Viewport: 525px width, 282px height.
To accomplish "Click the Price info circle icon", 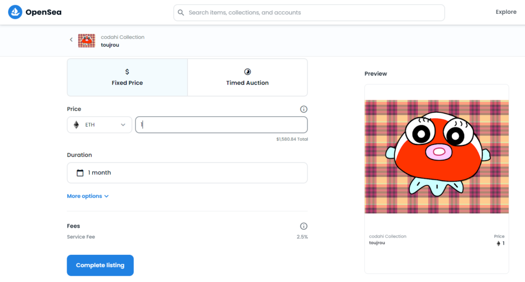I will point(304,109).
